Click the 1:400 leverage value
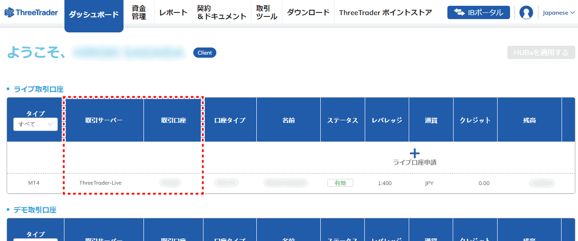 click(385, 183)
